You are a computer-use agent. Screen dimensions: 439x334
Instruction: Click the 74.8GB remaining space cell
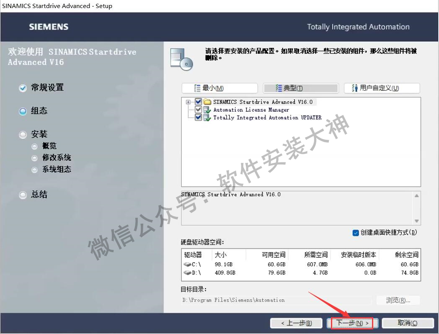pos(410,273)
